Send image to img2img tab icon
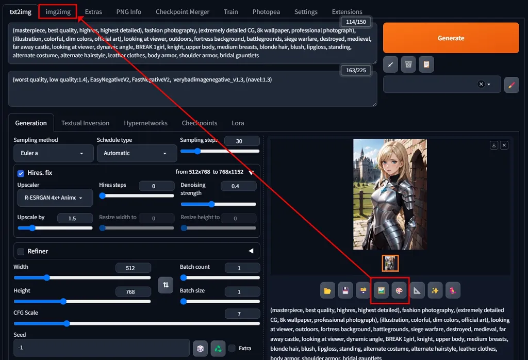The image size is (528, 360). click(381, 290)
